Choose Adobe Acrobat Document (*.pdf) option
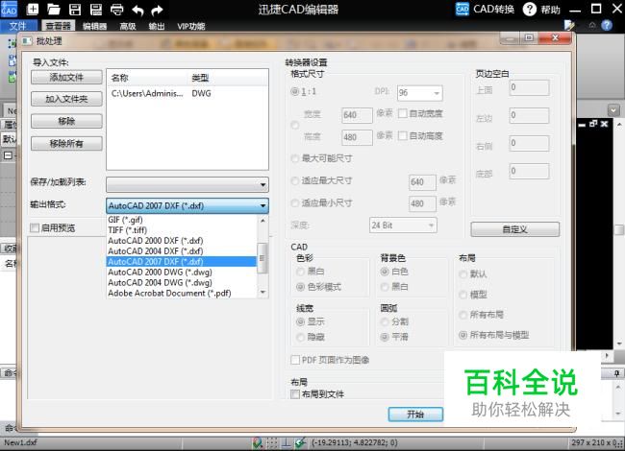The height and width of the screenshot is (451, 625). tap(182, 293)
